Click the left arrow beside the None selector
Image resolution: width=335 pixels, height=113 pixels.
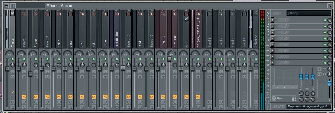(294, 97)
